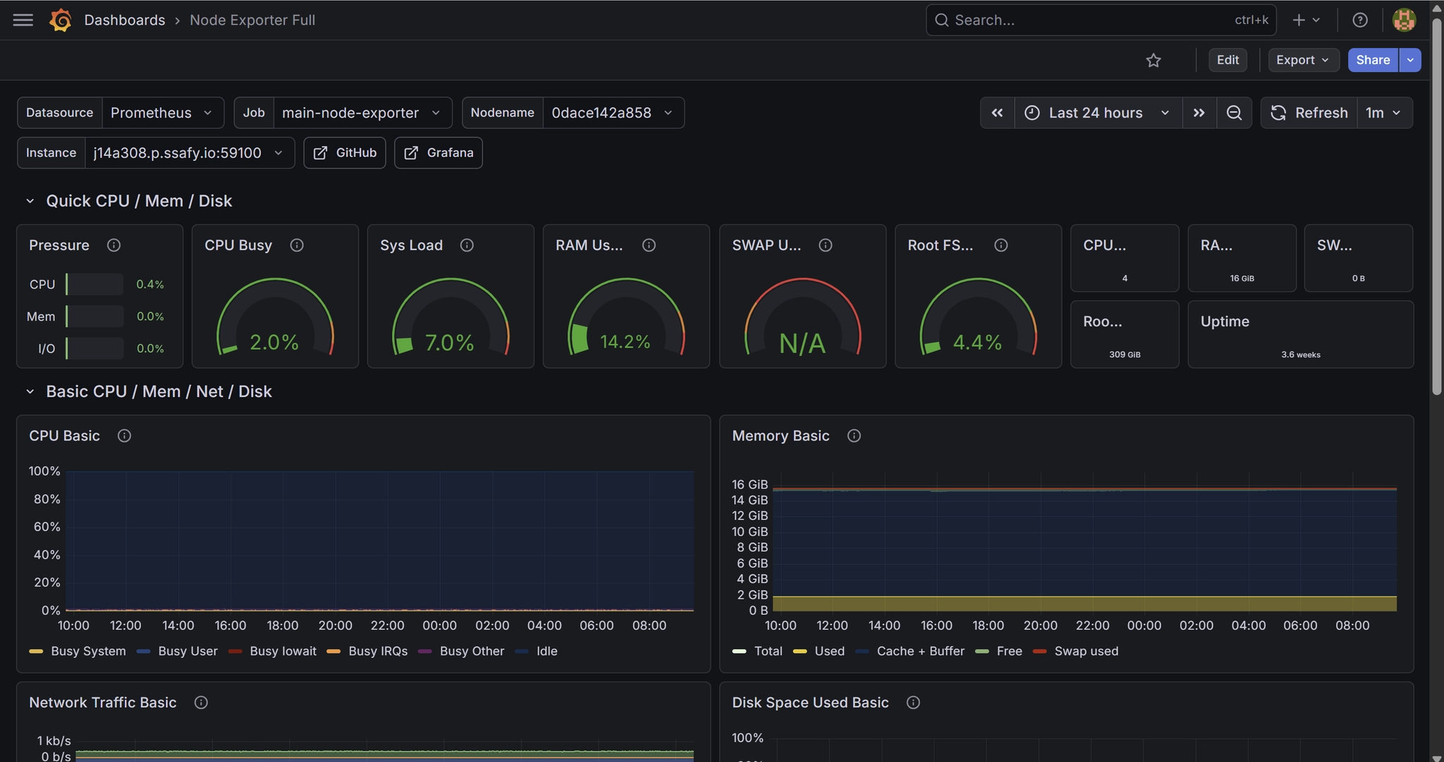Click Refresh dashboard button
1444x762 pixels.
tap(1309, 113)
